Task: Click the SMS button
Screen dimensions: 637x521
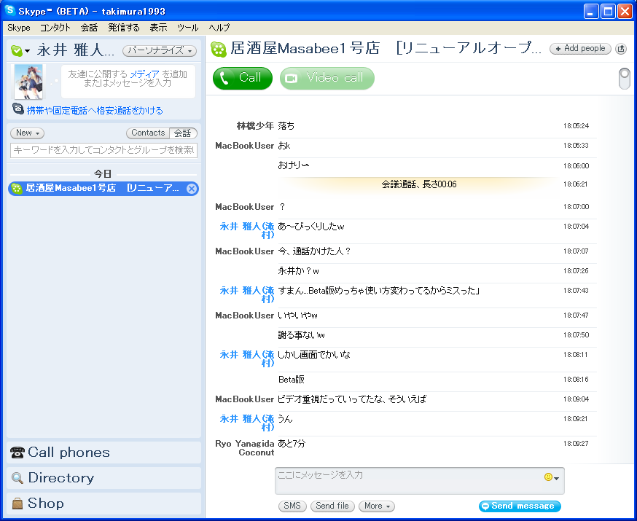Action: pyautogui.click(x=292, y=506)
